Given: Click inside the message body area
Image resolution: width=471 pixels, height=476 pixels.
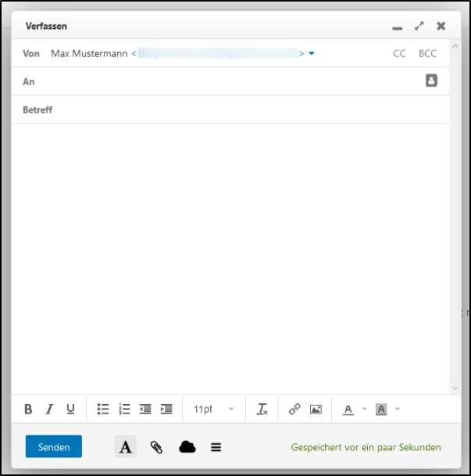Looking at the screenshot, I should pyautogui.click(x=230, y=258).
